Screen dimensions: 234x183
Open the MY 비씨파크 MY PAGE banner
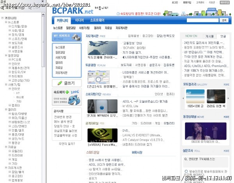[67, 37]
